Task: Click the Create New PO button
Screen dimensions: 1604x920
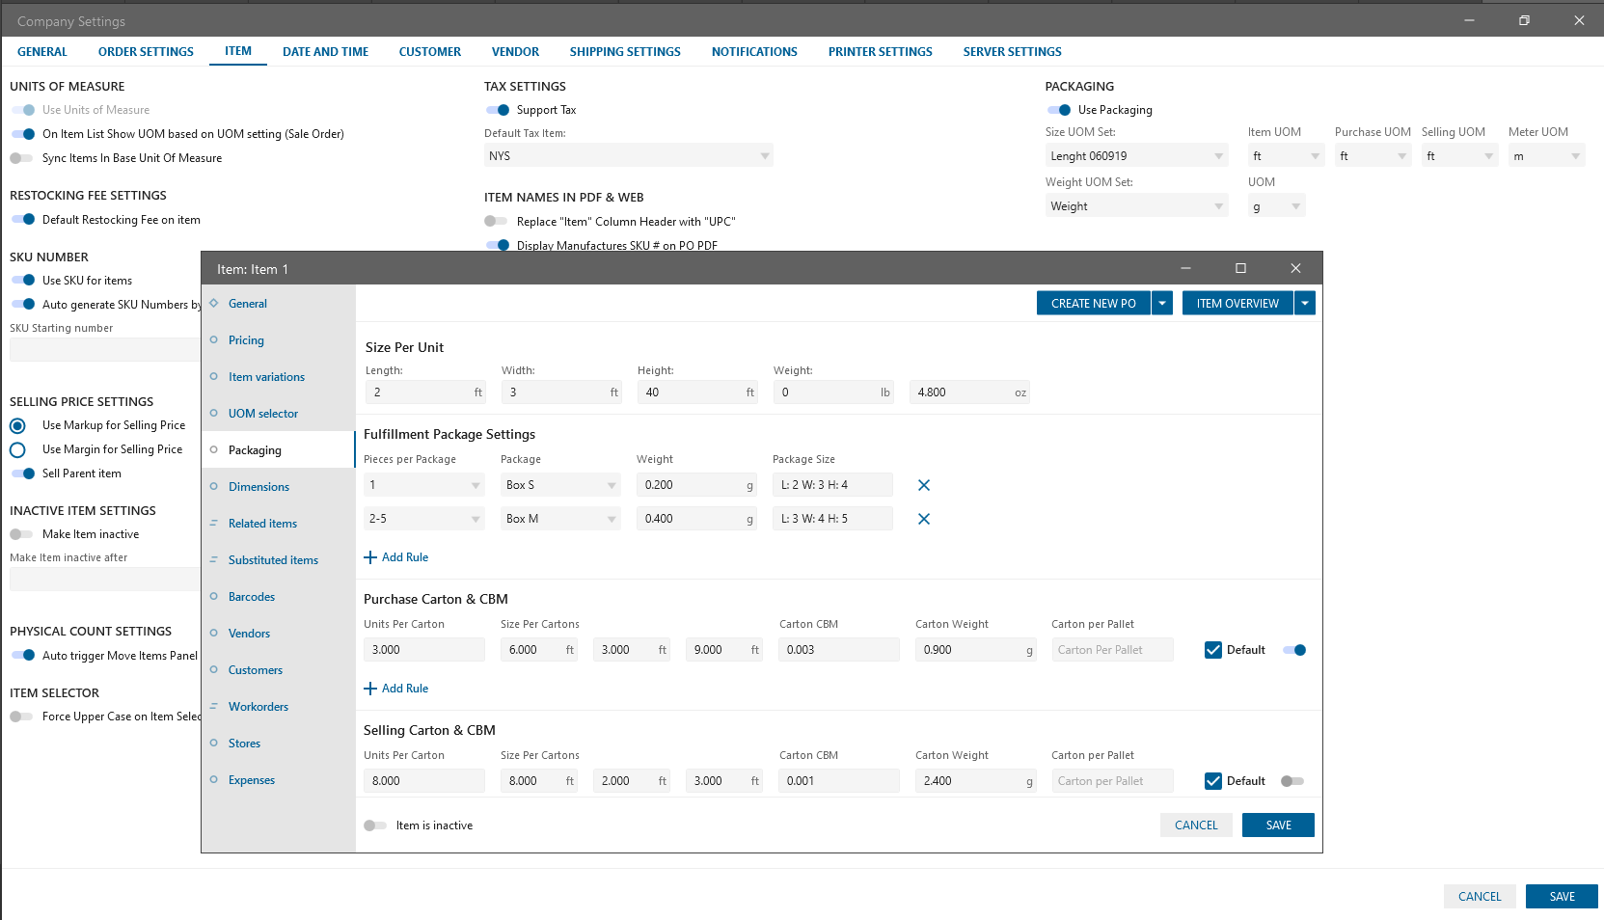Action: point(1093,304)
